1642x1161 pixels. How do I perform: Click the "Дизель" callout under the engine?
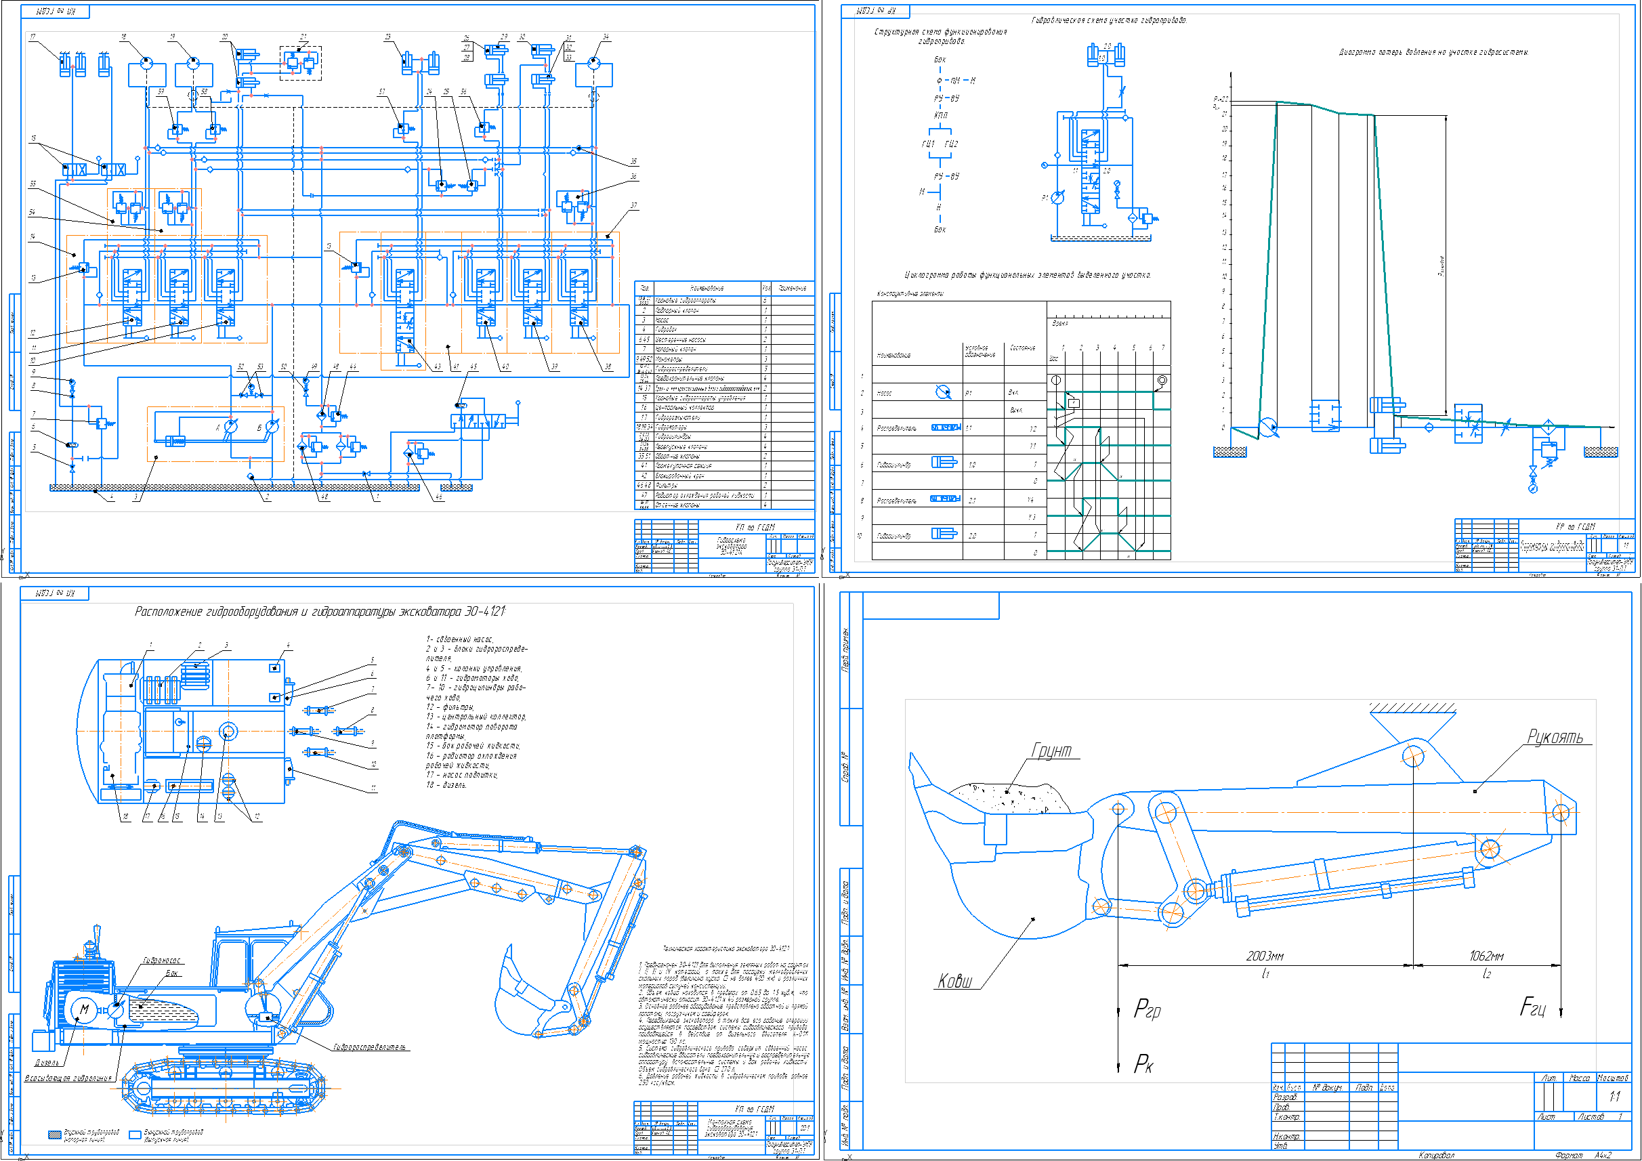(x=47, y=1062)
